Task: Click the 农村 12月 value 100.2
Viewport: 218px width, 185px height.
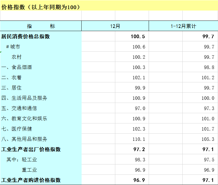Action: coord(139,57)
